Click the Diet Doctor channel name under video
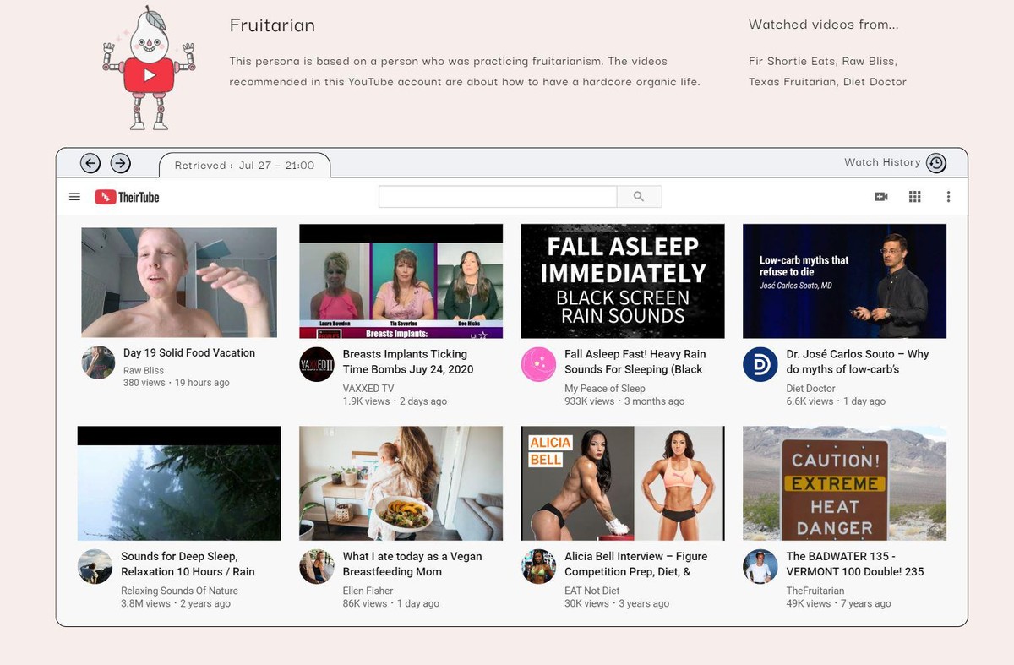Screen dimensions: 1014x665 (x=810, y=389)
